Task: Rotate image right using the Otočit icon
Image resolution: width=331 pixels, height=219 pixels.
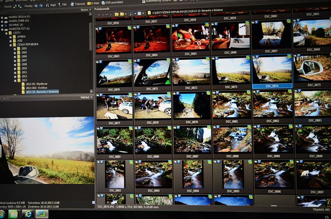Action: pos(19,7)
